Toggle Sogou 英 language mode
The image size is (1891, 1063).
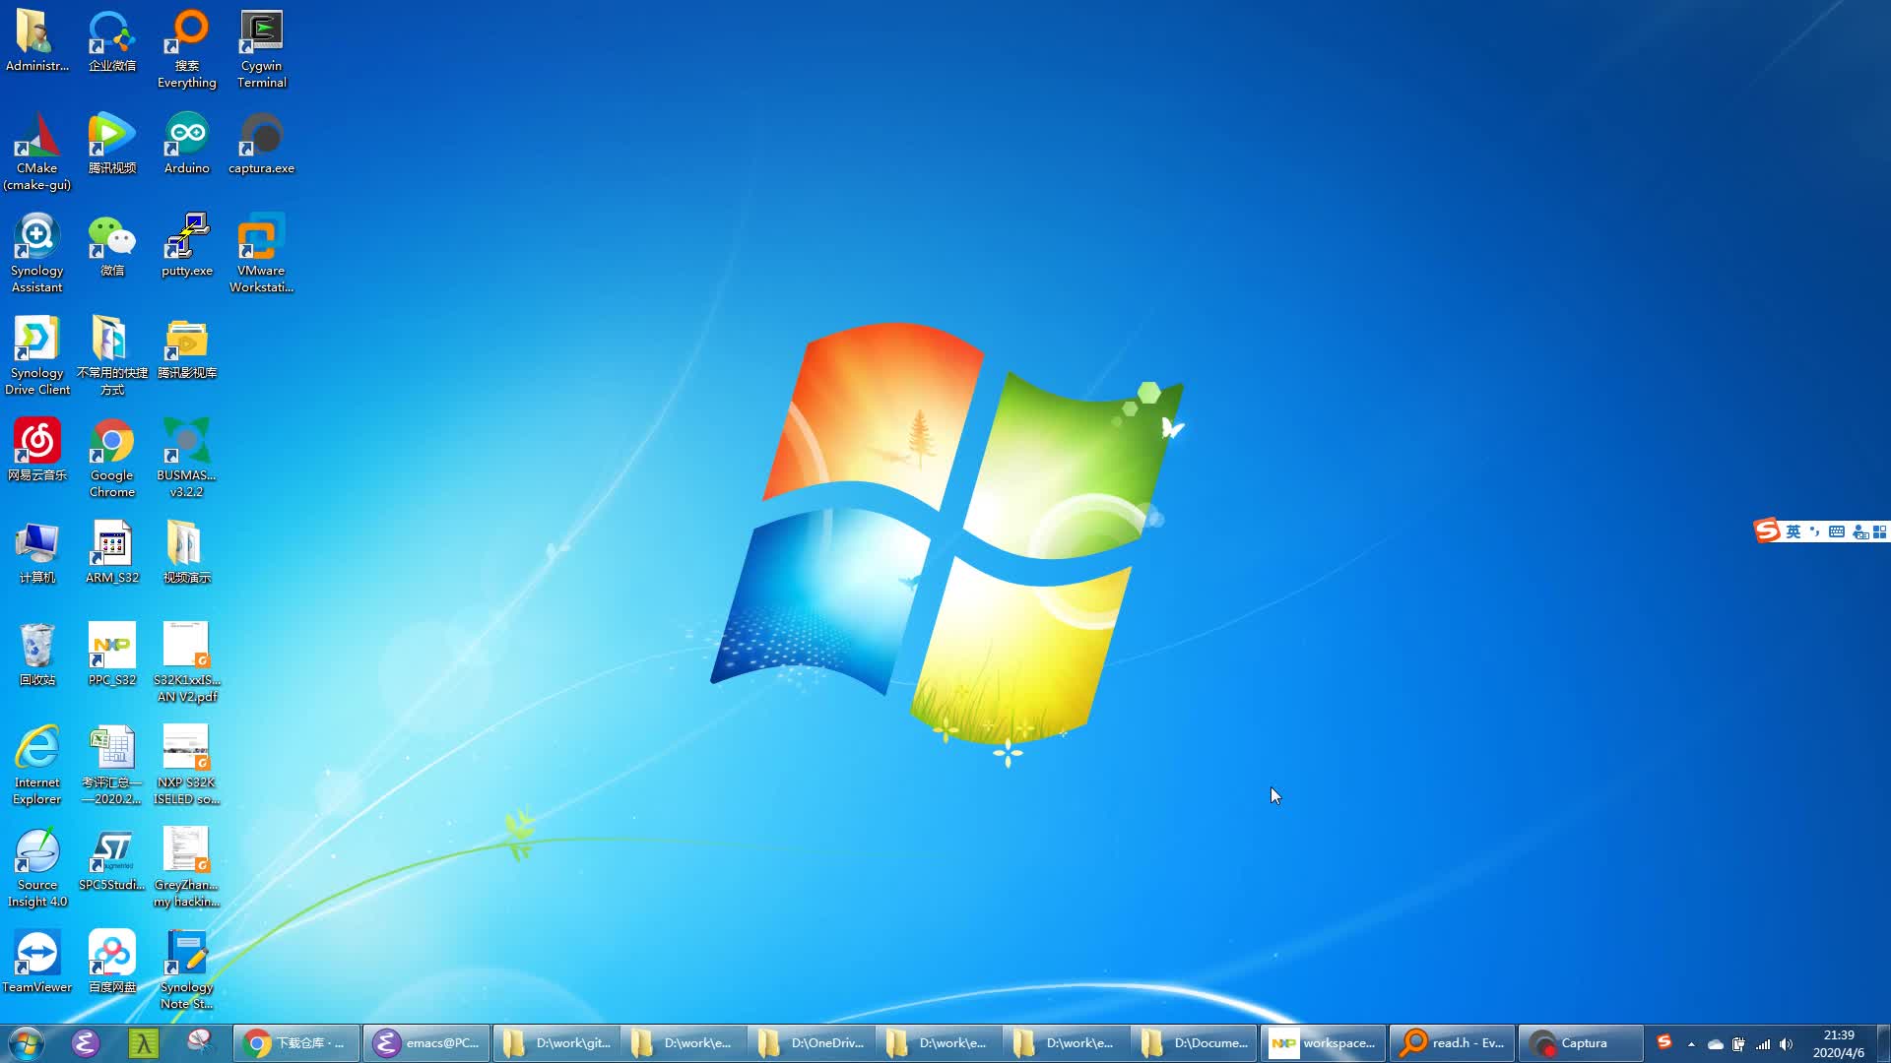(x=1793, y=531)
